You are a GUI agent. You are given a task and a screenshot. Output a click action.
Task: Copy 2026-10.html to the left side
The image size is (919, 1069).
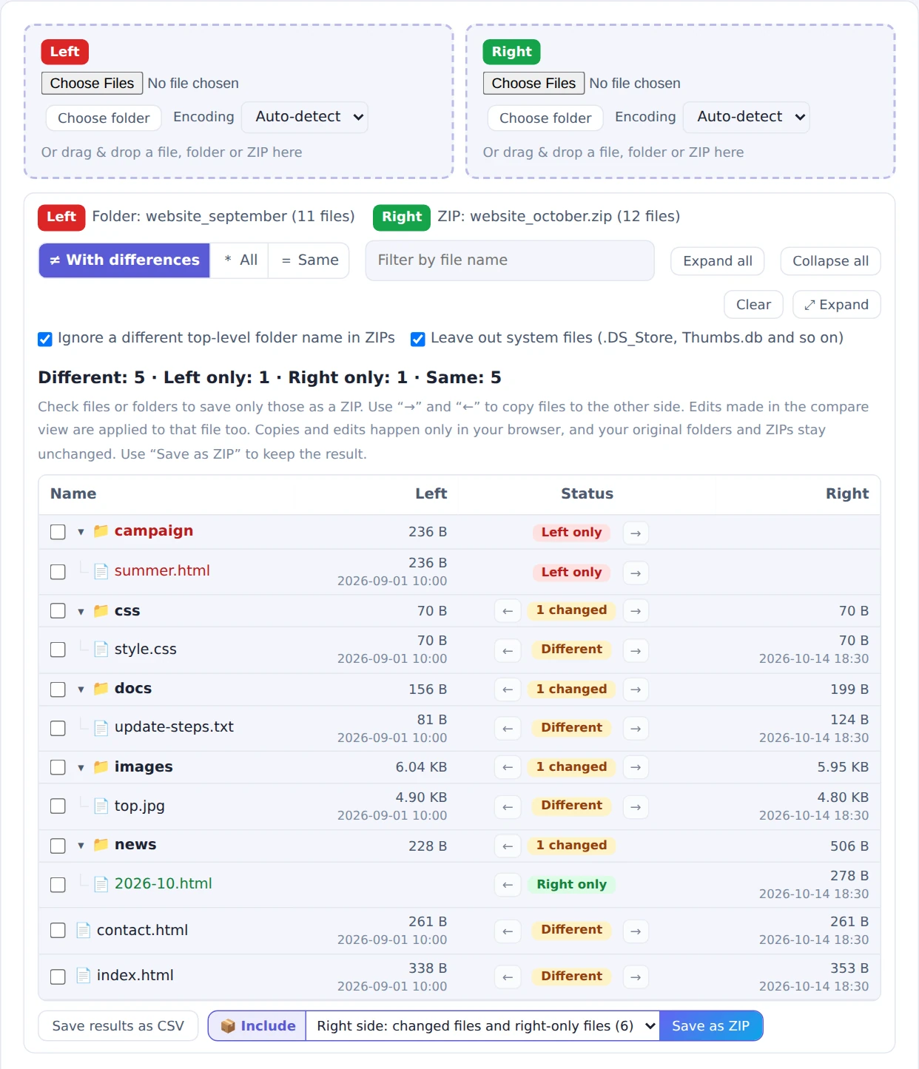pos(508,885)
